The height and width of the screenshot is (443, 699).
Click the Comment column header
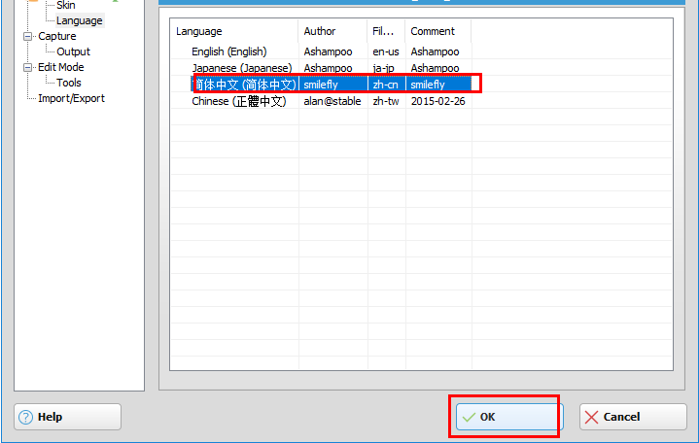point(433,31)
